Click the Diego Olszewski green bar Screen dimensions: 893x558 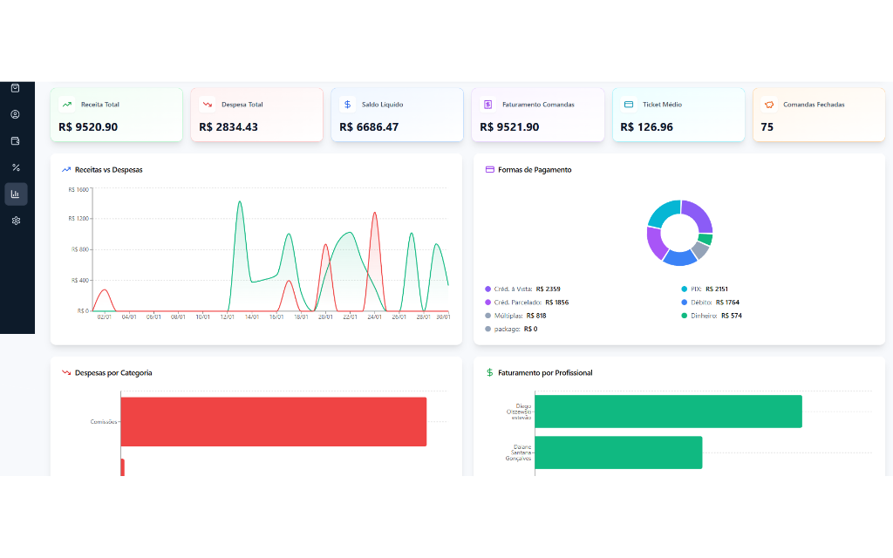coord(668,412)
